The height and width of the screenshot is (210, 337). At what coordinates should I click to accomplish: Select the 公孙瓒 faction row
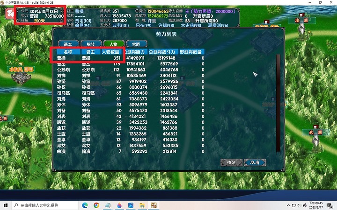pyautogui.click(x=131, y=70)
